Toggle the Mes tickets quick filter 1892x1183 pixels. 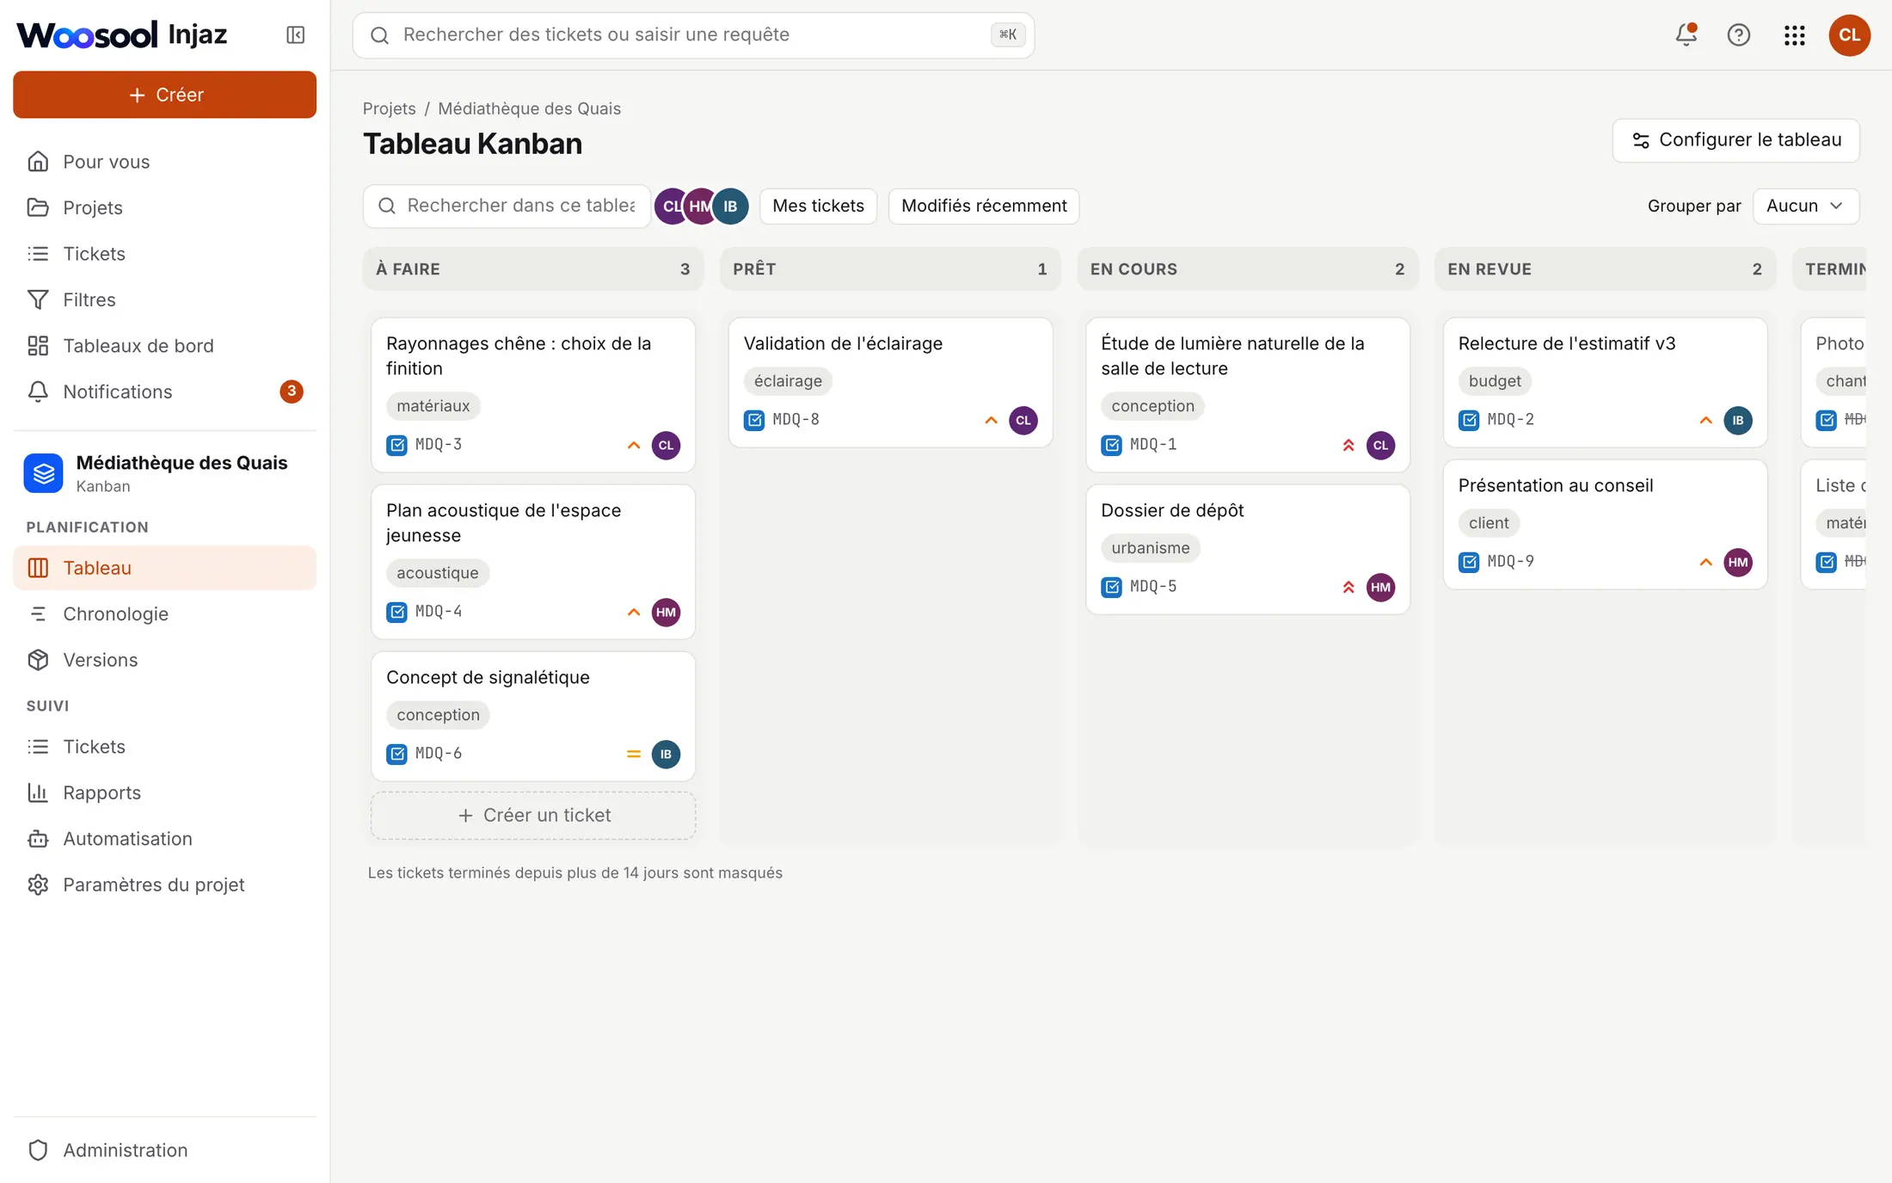click(818, 206)
